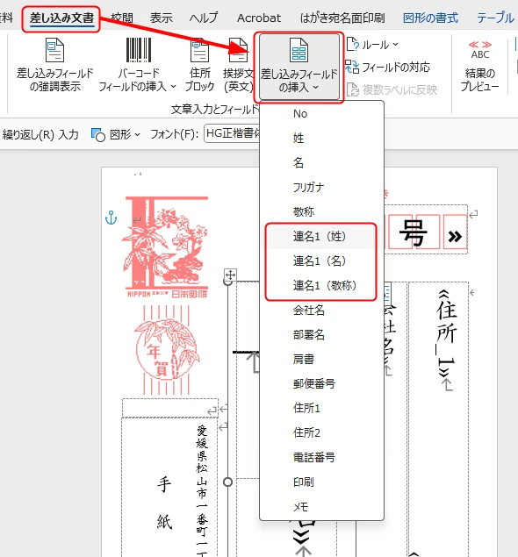Click Match Fields (フィールドの対応)

[388, 67]
